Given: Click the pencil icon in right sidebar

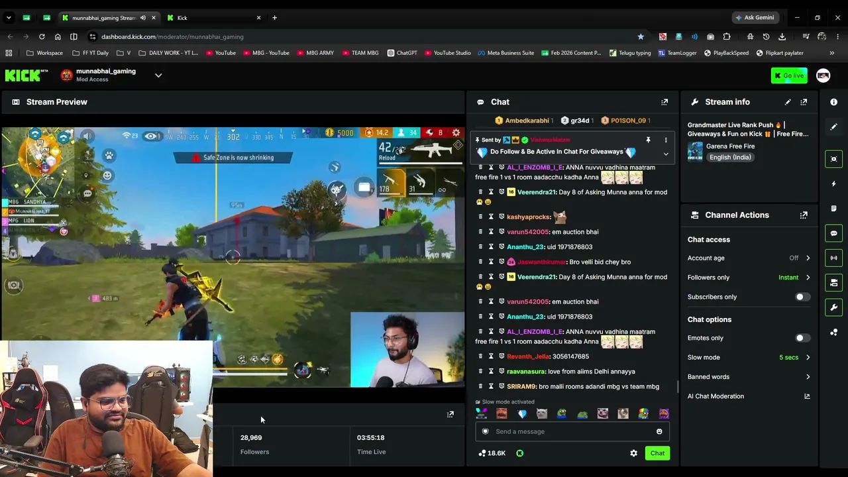Looking at the screenshot, I should pos(834,127).
